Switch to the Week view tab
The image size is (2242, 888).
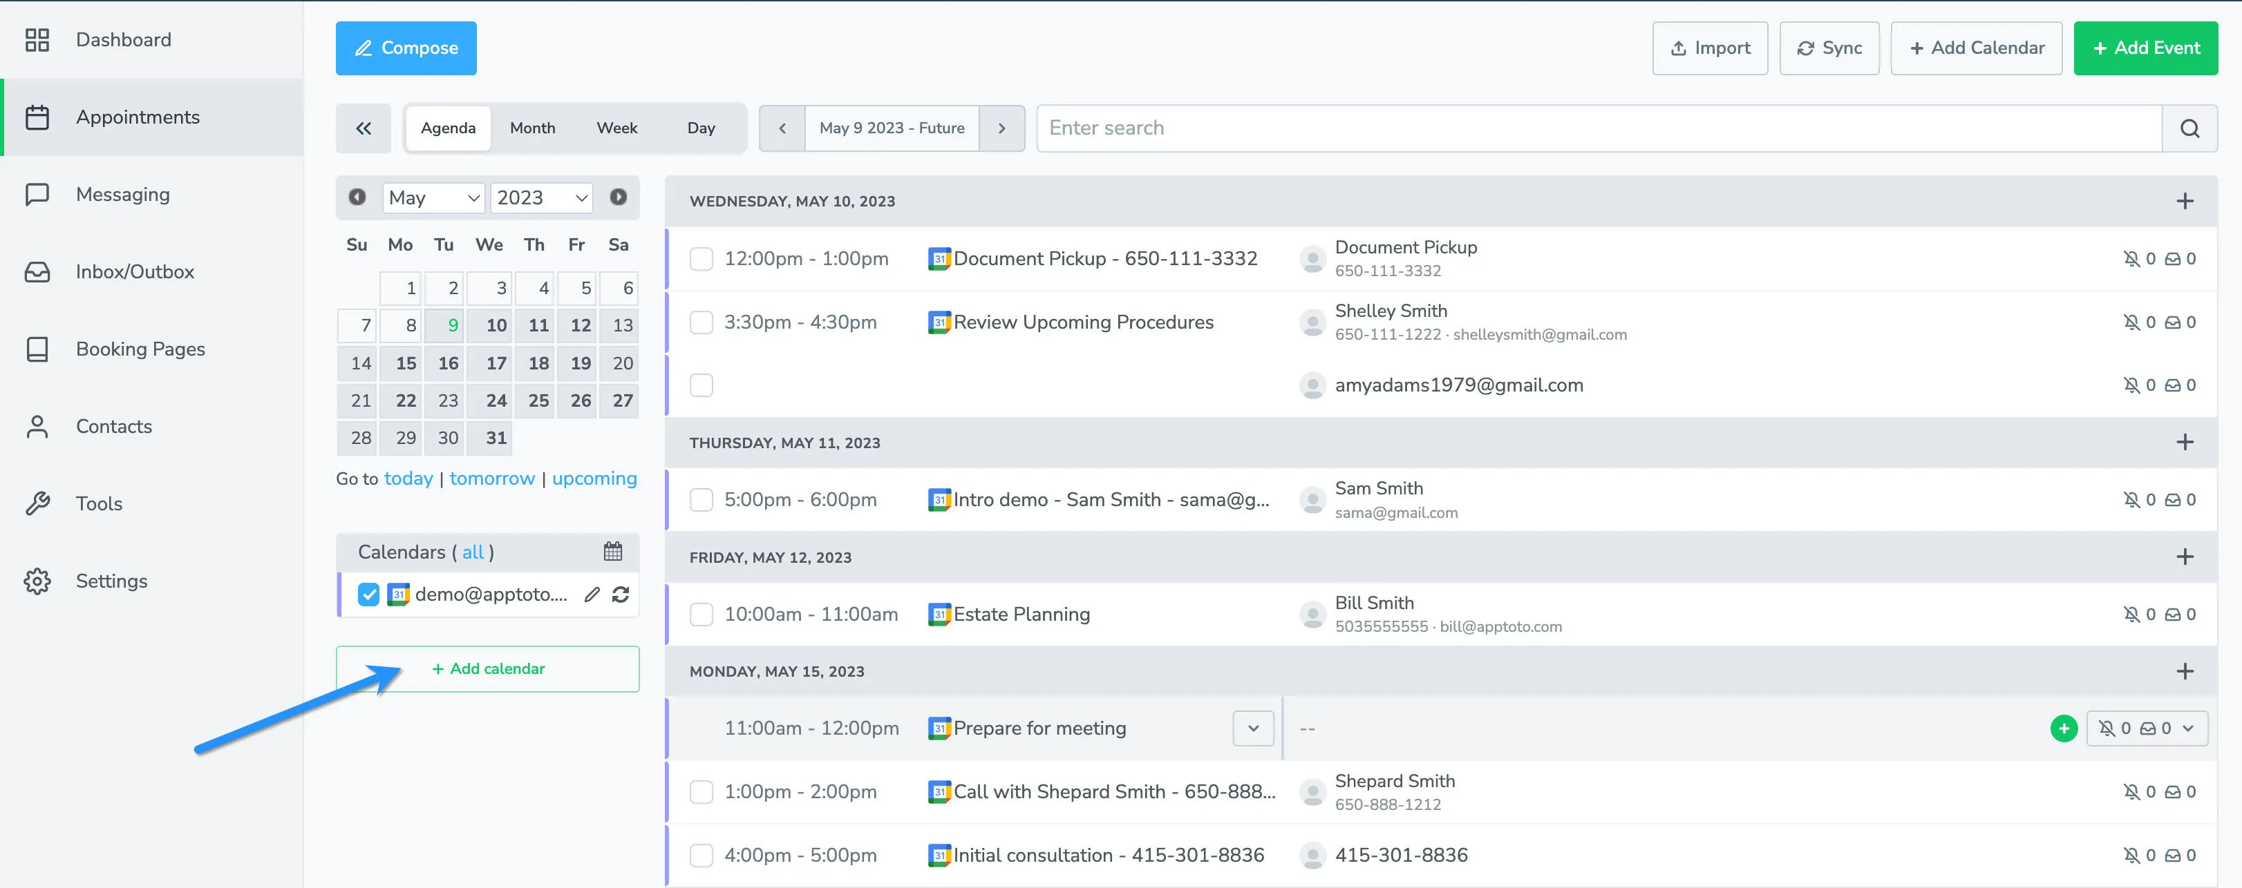coord(616,128)
